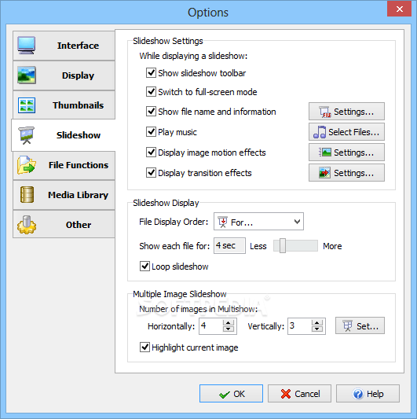This screenshot has height=419, width=417.
Task: Select the Slideshow tab
Action: point(64,135)
